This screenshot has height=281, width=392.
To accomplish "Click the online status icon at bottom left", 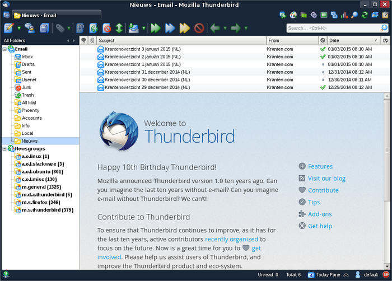I will click(6, 275).
